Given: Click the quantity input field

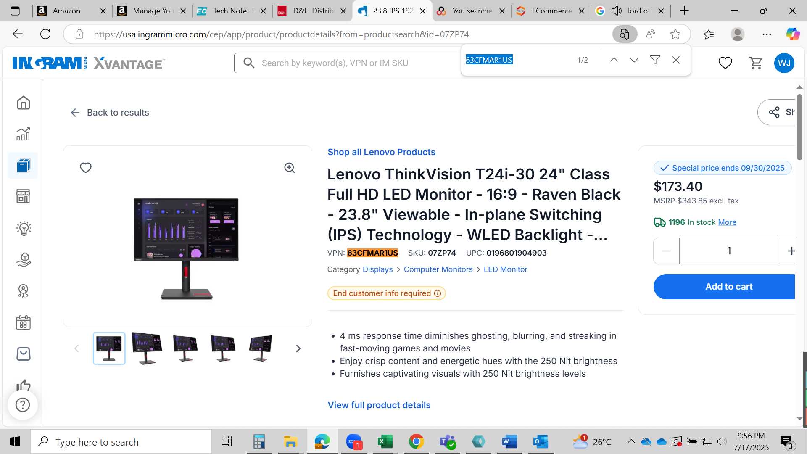Looking at the screenshot, I should [729, 251].
